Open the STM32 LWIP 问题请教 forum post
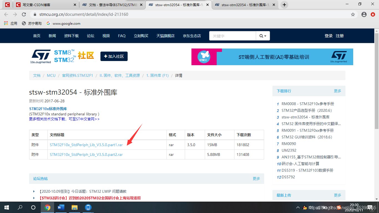Screen dimensions: 379x213 (83, 191)
